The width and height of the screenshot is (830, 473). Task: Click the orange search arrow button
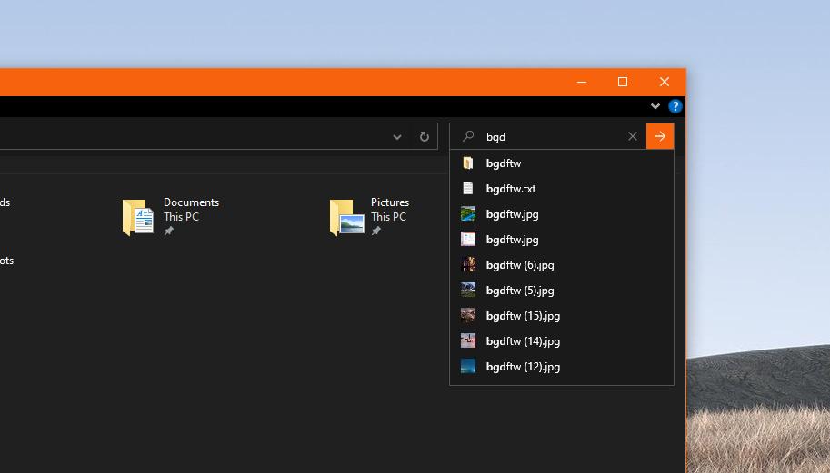click(660, 136)
